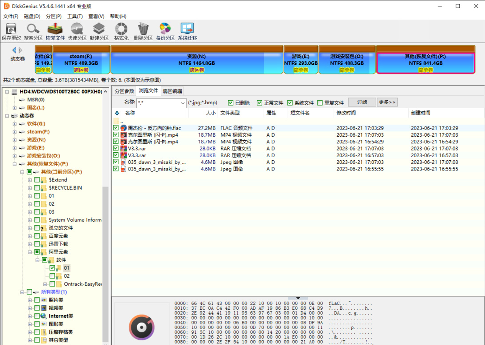The image size is (485, 345).
Task: Click the Format (格式化) toolbar icon
Action: tap(121, 29)
